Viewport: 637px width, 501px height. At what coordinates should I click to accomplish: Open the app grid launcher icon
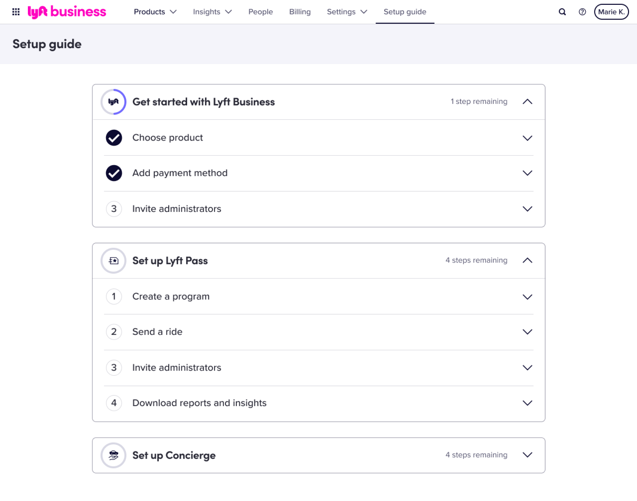pyautogui.click(x=16, y=12)
